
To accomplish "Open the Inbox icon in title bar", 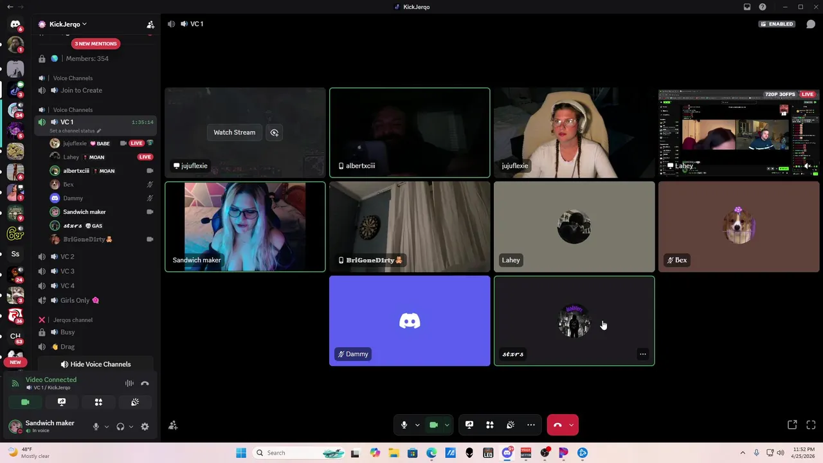I will tap(747, 7).
